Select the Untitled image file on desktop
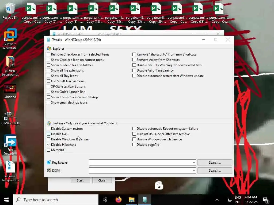The width and height of the screenshot is (274, 205). click(10, 91)
